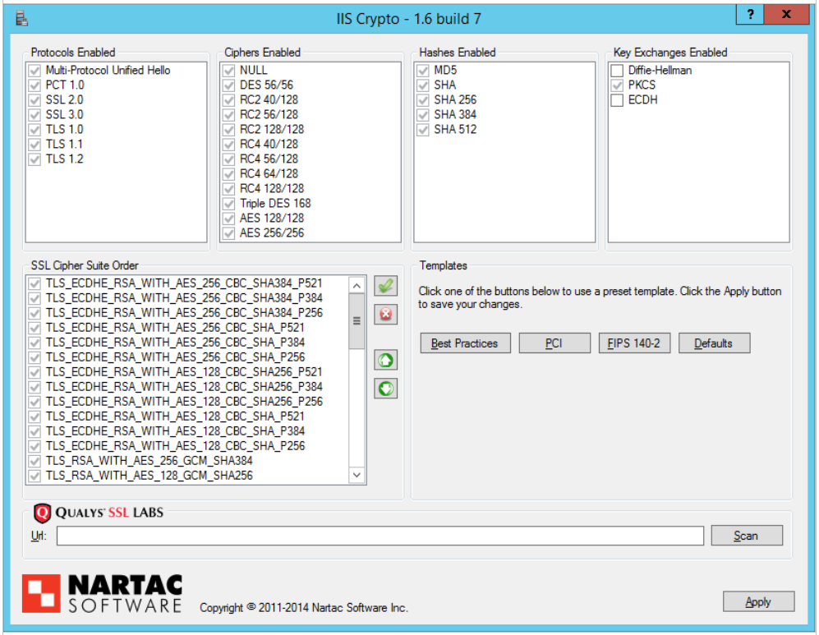Screen dimensions: 819x635
Task: Click the Nartac Software red logo
Action: 40,593
